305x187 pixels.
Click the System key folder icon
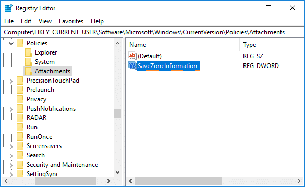click(x=28, y=62)
